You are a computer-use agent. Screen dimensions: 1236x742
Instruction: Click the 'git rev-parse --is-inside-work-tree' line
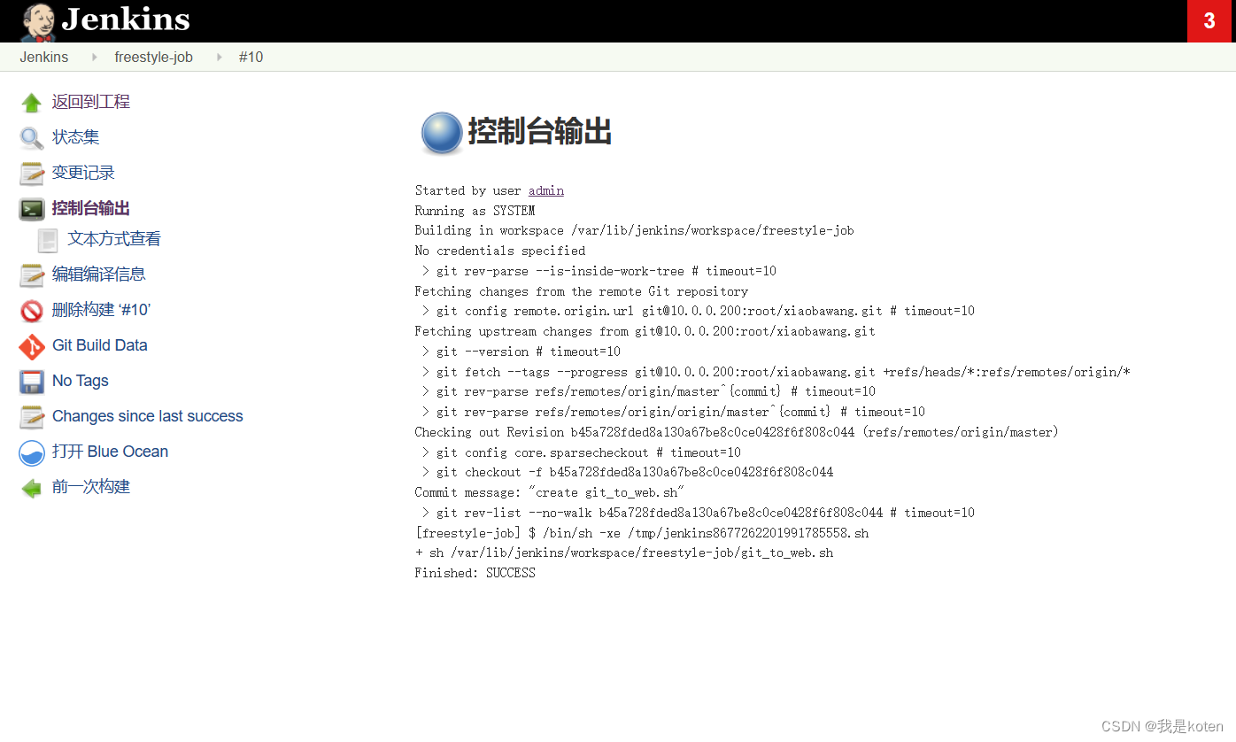(x=599, y=271)
